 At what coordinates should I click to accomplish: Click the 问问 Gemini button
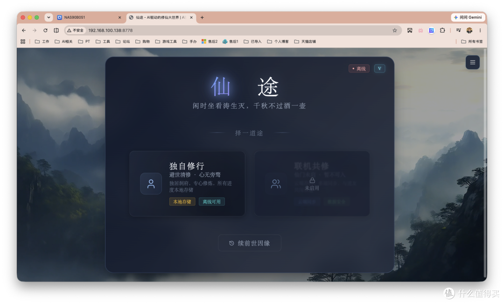468,17
